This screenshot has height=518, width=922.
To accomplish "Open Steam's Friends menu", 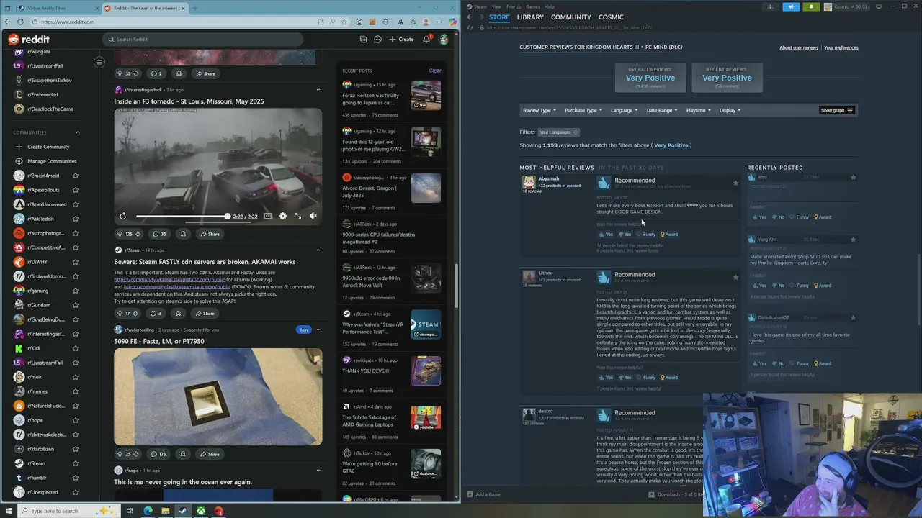I will point(514,6).
